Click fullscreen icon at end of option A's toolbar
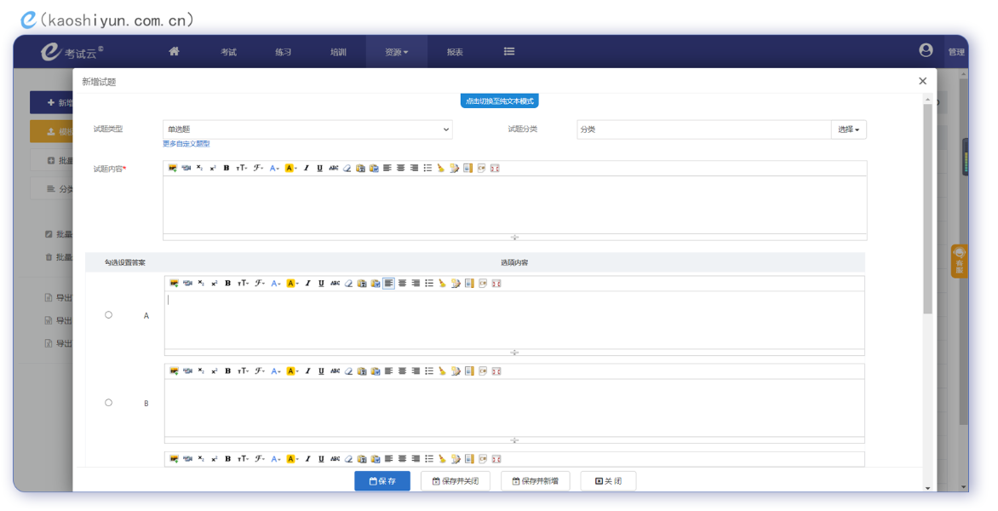The image size is (998, 511). coord(496,284)
